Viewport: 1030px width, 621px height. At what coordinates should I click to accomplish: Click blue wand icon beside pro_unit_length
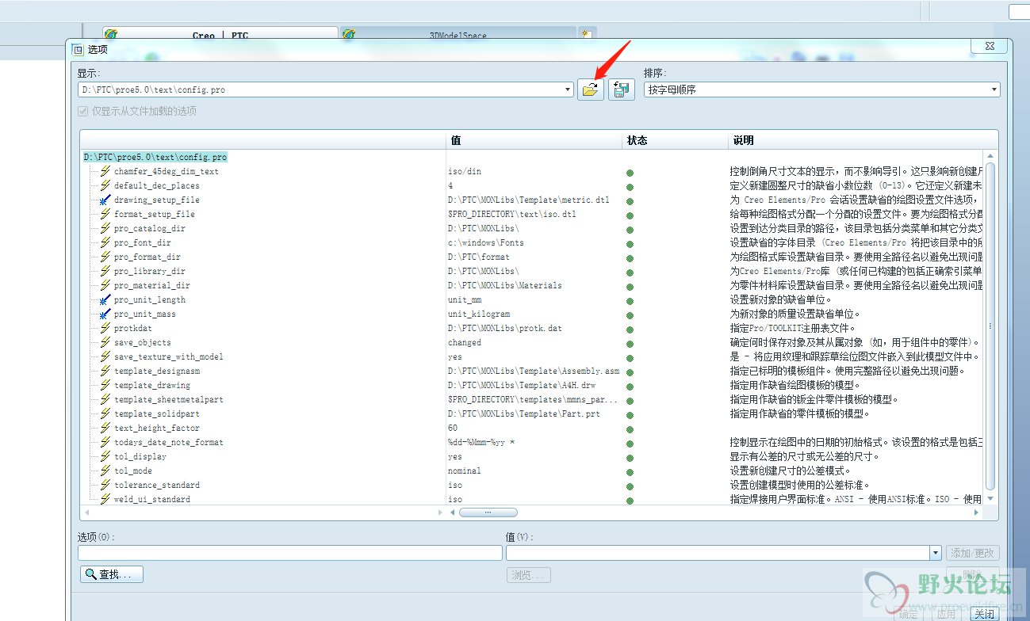[x=105, y=299]
